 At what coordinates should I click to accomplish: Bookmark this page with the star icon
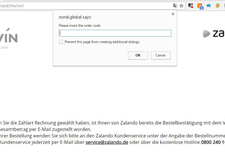pyautogui.click(x=181, y=6)
